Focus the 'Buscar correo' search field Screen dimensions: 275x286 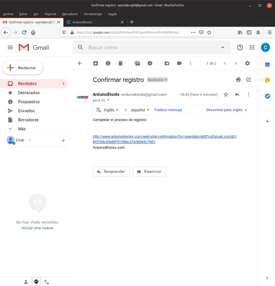(x=151, y=48)
